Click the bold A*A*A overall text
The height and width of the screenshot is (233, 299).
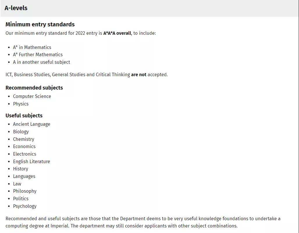pyautogui.click(x=117, y=33)
